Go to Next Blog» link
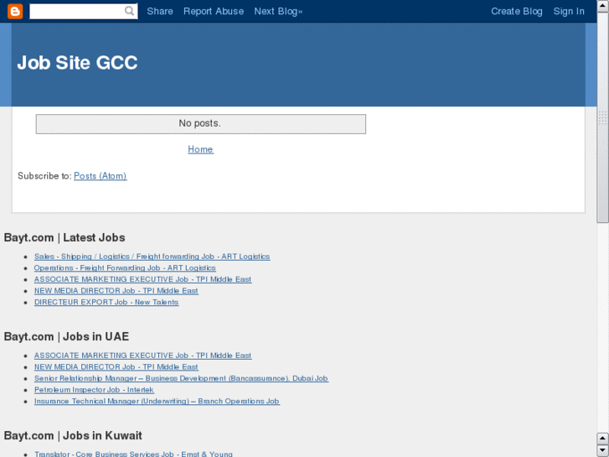Image resolution: width=609 pixels, height=457 pixels. 278,11
